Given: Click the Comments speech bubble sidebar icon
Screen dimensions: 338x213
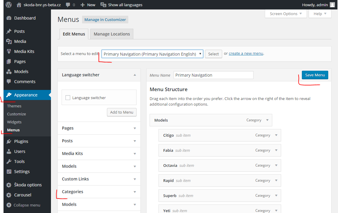Looking at the screenshot, I should tap(9, 82).
